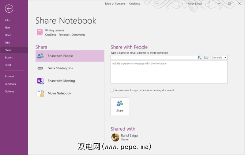Screen dimensions: 245x155
Task: Open the Can edit permission dropdown
Action: click(x=219, y=58)
